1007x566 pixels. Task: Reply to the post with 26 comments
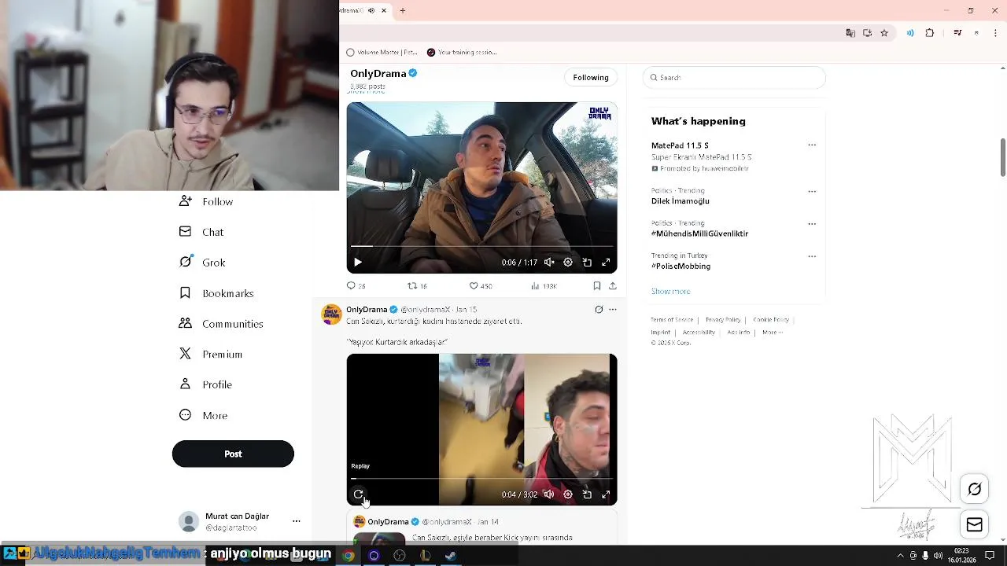click(x=356, y=286)
